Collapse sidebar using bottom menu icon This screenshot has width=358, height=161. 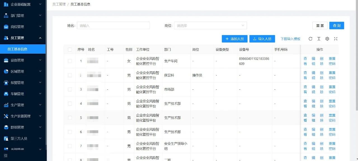tap(6, 155)
